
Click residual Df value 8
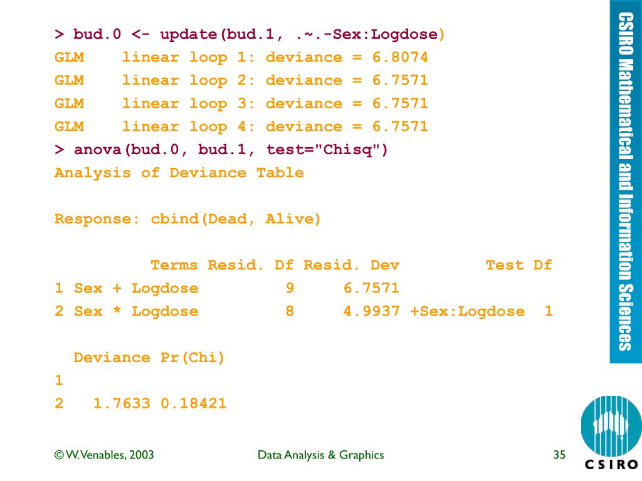pyautogui.click(x=290, y=311)
